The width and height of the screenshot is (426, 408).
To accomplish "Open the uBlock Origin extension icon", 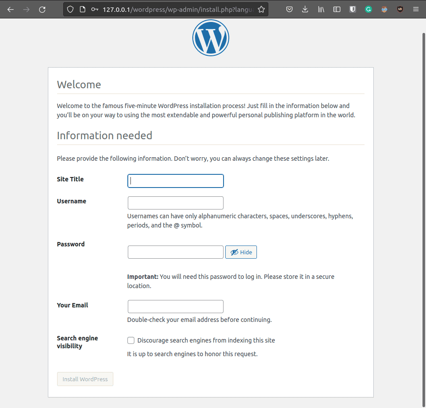I will click(x=400, y=10).
